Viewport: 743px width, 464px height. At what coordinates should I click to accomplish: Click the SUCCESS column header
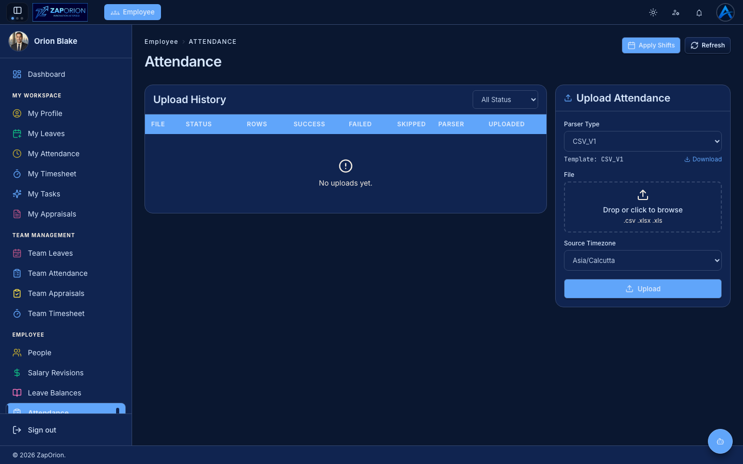tap(309, 124)
